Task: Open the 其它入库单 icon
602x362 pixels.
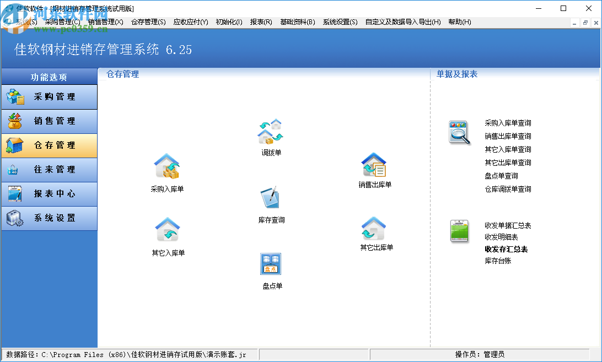Action: (x=168, y=229)
